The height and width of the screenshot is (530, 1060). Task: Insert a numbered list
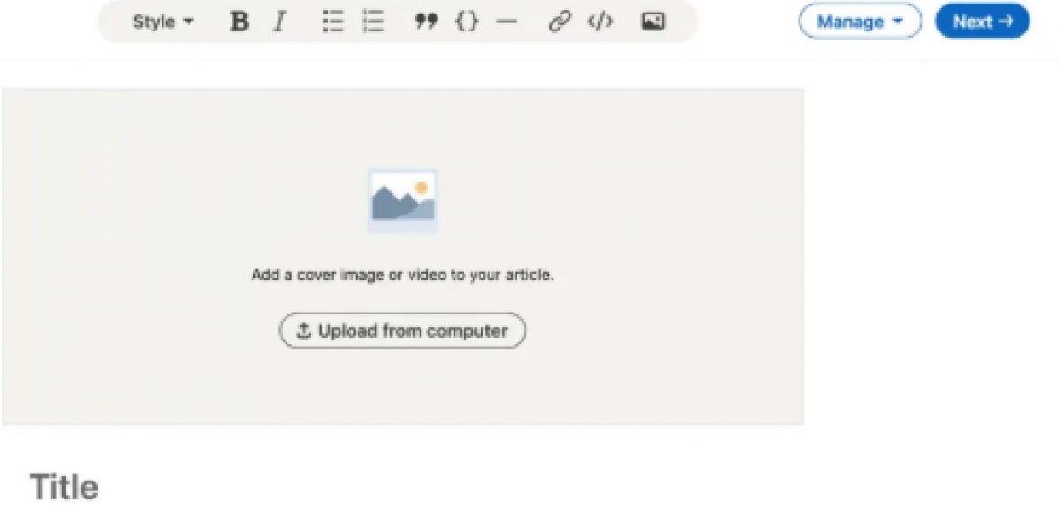pos(373,22)
